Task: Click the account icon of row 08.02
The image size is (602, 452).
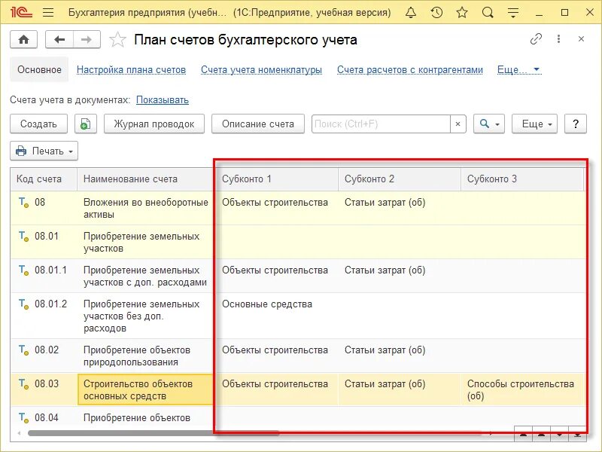Action: pyautogui.click(x=24, y=350)
